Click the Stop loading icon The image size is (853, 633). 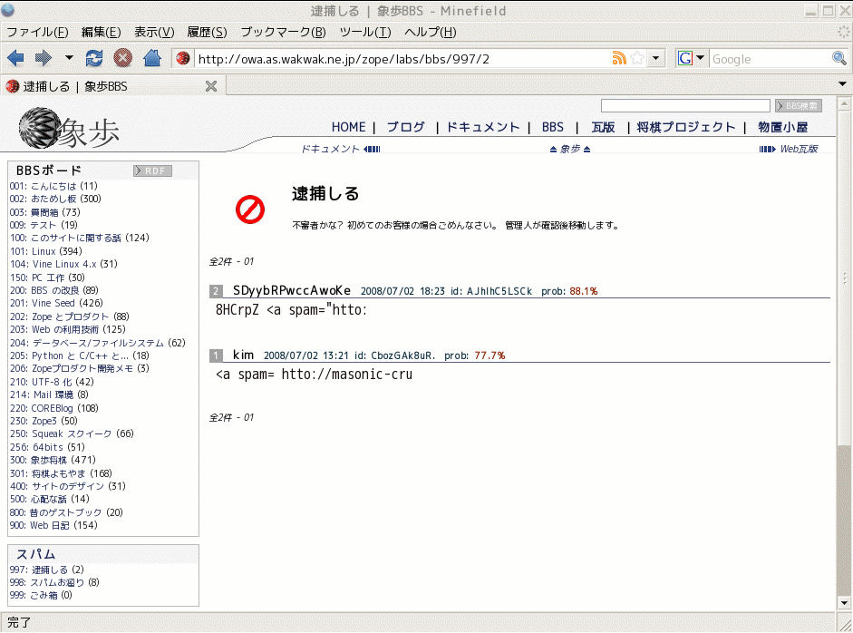pos(122,58)
